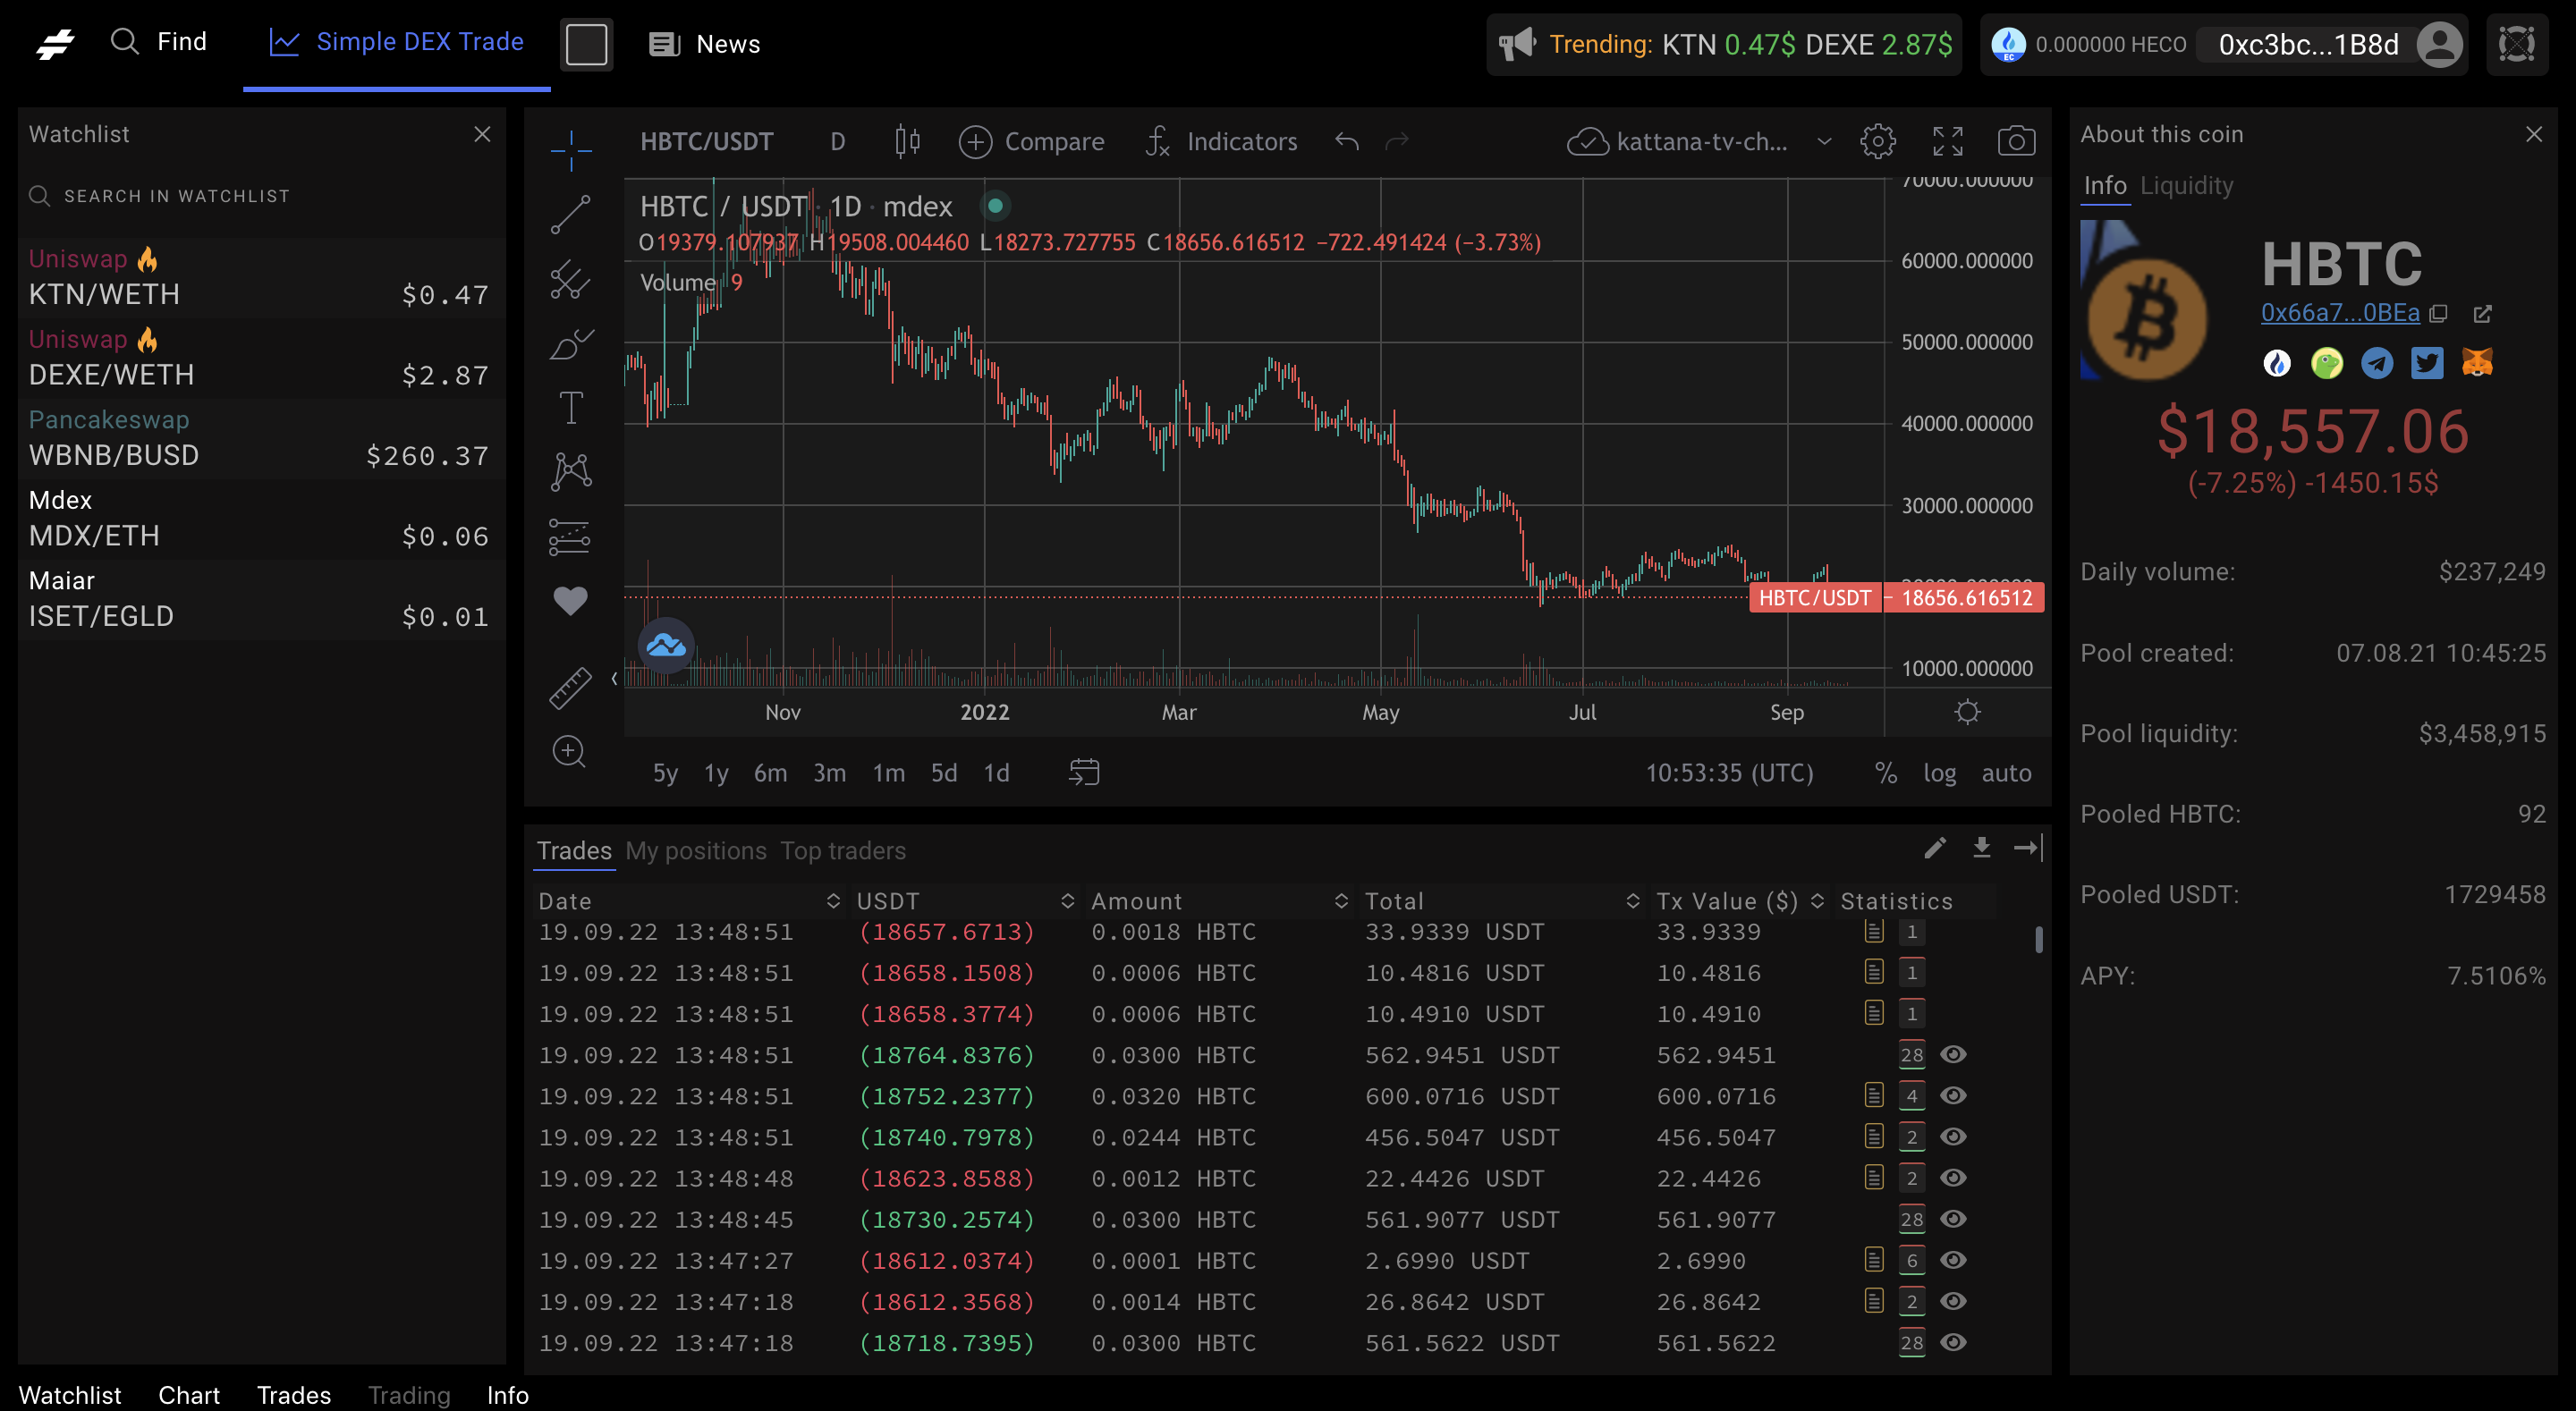Click the Search in Watchlist field

point(178,196)
